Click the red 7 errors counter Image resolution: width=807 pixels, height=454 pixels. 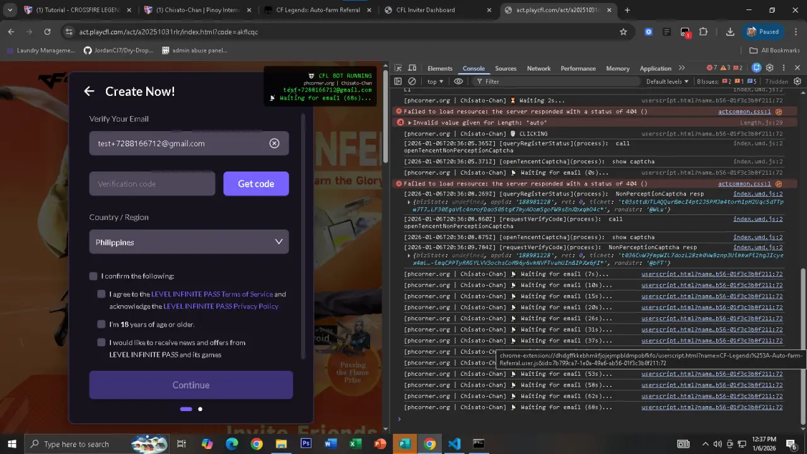pos(712,68)
